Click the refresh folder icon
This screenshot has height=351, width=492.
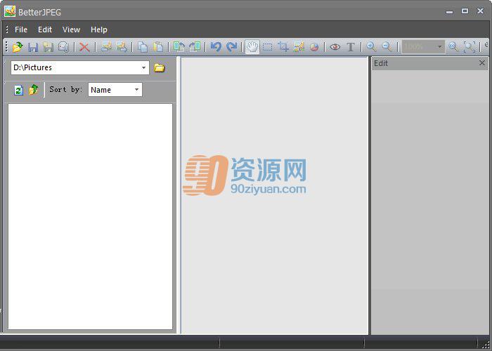(18, 90)
